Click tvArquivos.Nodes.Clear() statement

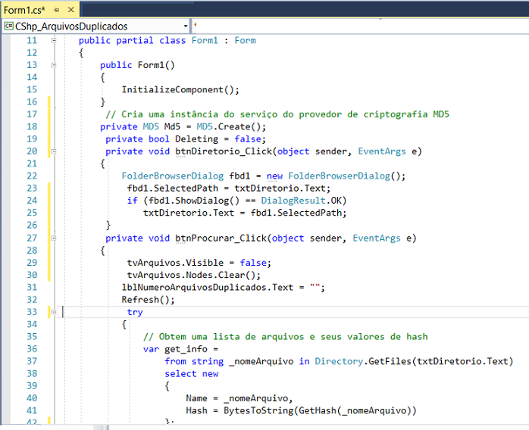click(x=194, y=275)
